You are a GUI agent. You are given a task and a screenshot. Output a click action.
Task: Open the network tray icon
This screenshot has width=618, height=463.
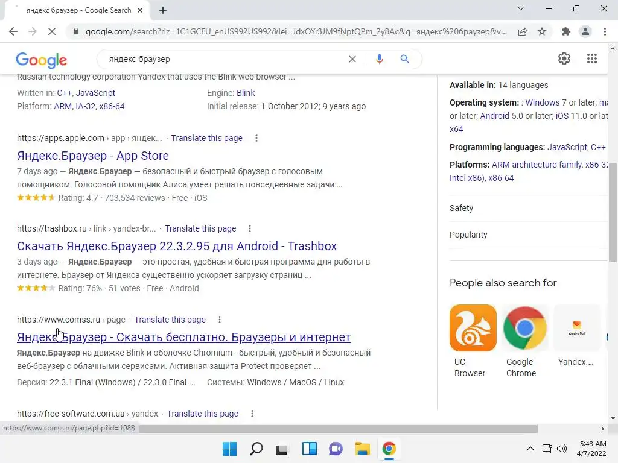click(547, 449)
